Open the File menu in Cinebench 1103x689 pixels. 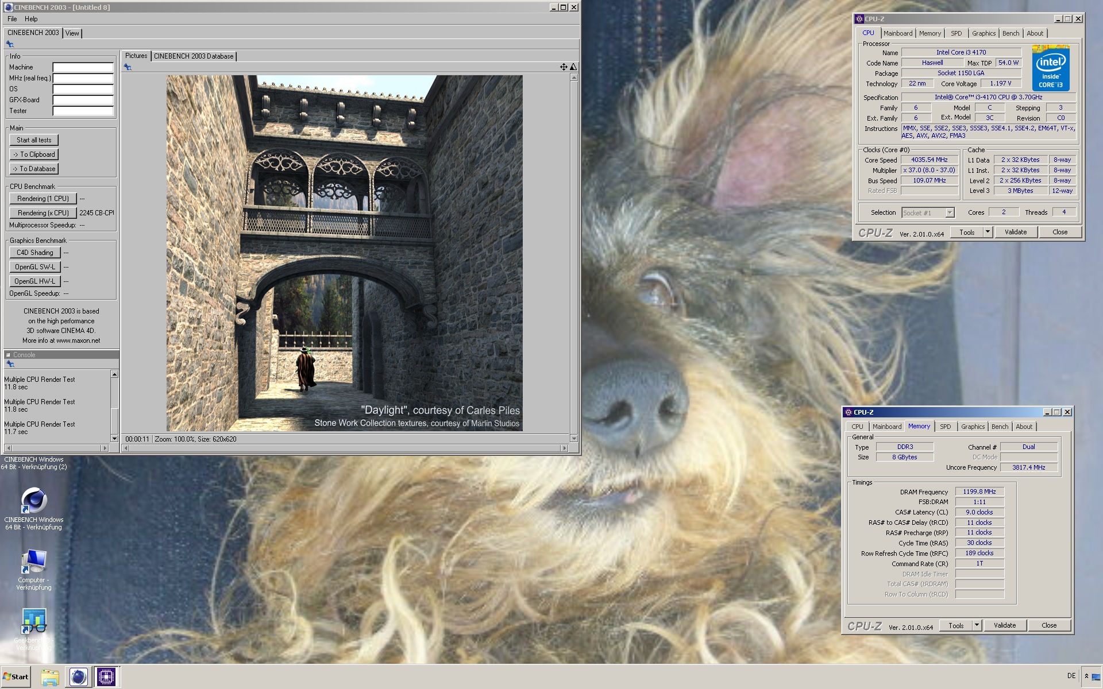coord(12,19)
